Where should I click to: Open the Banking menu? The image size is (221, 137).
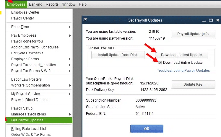(x=35, y=4)
